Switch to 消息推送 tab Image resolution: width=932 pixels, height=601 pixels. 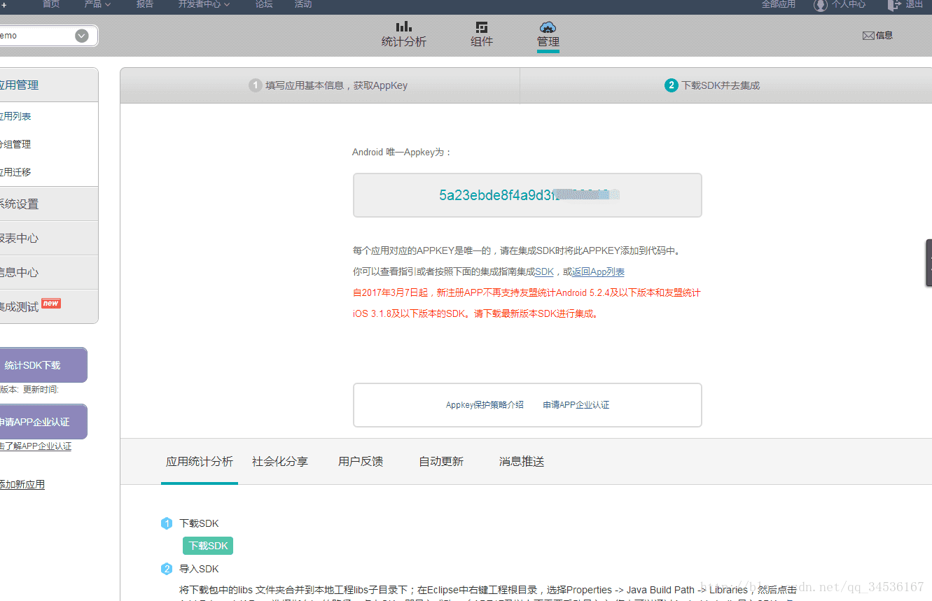(522, 462)
